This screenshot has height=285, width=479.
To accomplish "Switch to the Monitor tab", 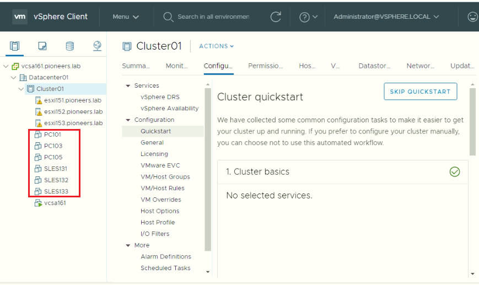I will (x=176, y=66).
